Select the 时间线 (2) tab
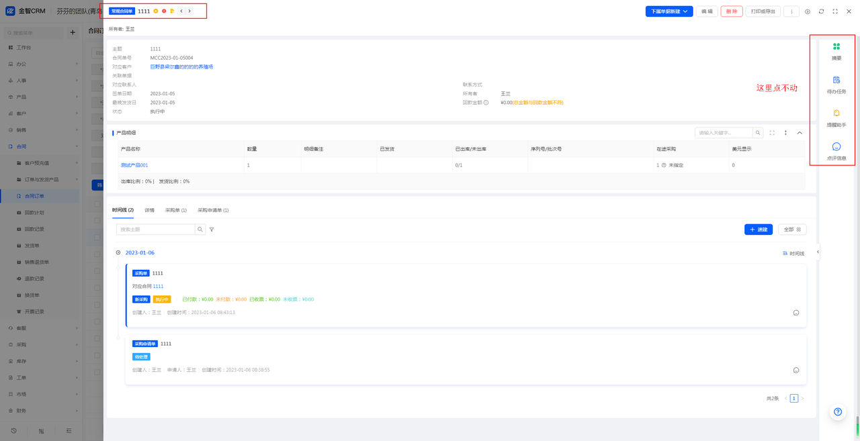 pos(123,210)
